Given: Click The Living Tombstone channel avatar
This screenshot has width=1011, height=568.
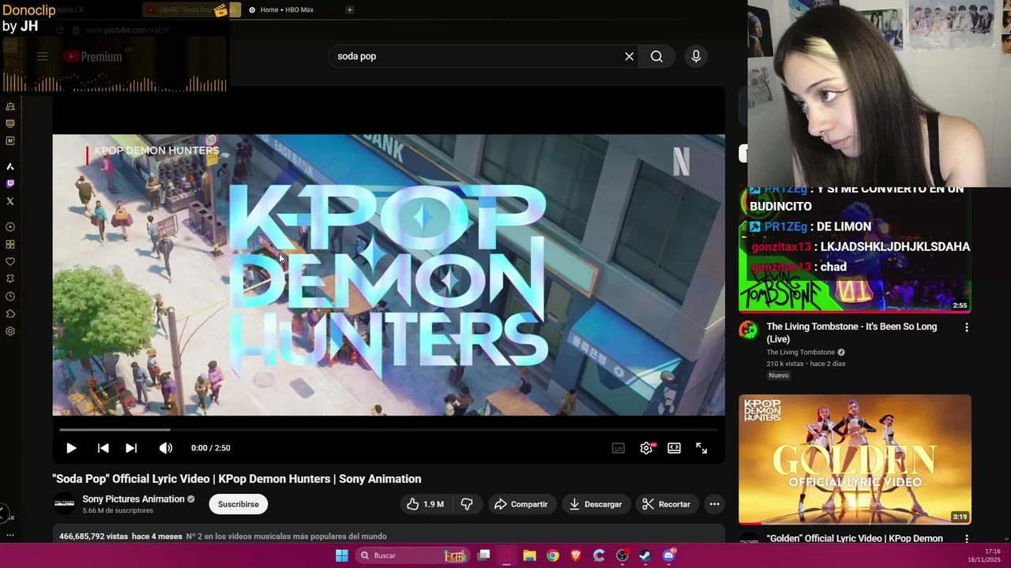Looking at the screenshot, I should (x=749, y=330).
